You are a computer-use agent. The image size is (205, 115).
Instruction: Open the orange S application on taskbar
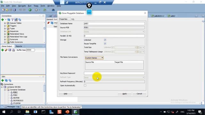(x=60, y=112)
